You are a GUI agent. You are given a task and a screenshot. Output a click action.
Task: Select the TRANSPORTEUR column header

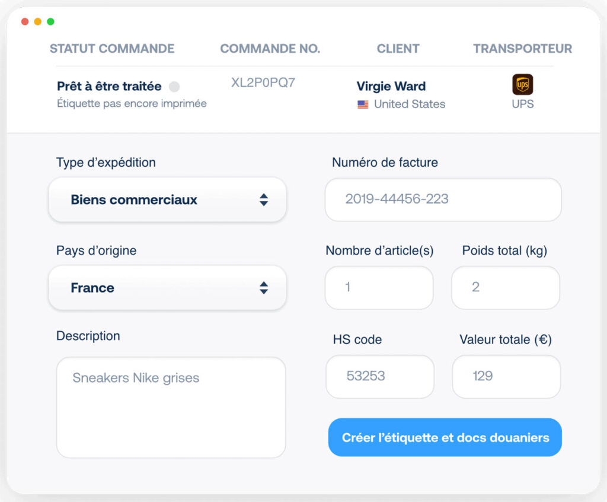pyautogui.click(x=522, y=49)
